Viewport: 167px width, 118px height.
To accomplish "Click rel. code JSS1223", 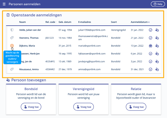I will 50,38.
